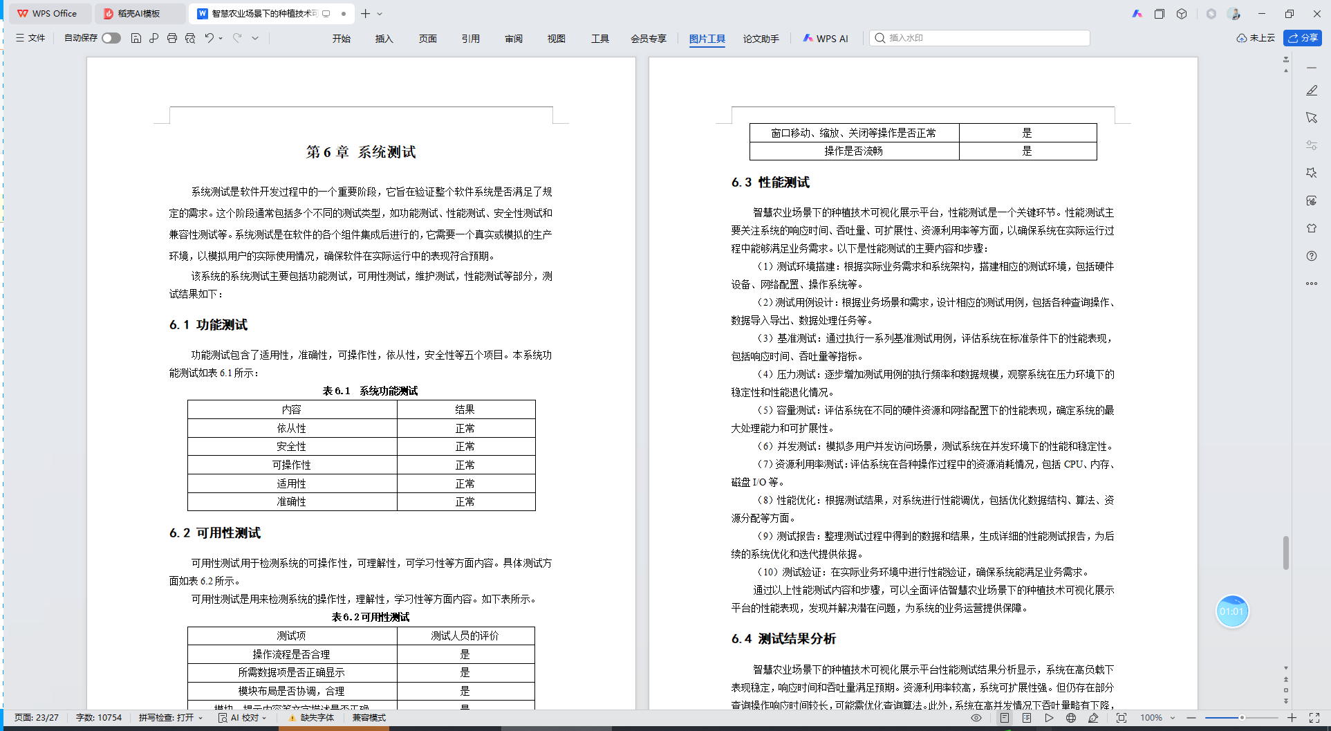This screenshot has width=1331, height=731.
Task: Switch to the 视图 ribbon tab
Action: [x=557, y=39]
